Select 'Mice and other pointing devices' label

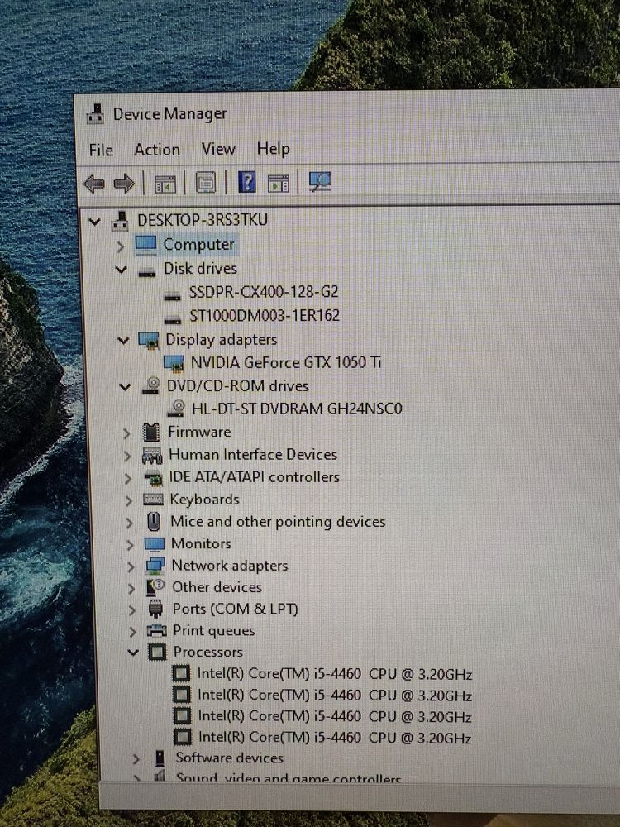pos(278,522)
